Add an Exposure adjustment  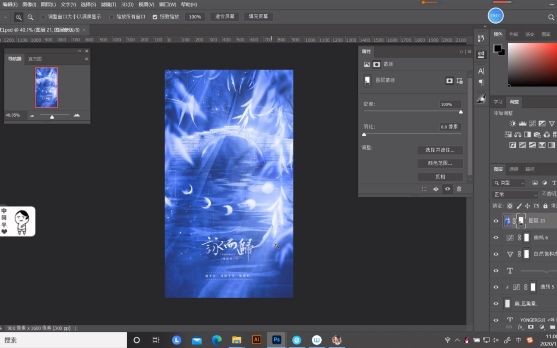tap(542, 123)
